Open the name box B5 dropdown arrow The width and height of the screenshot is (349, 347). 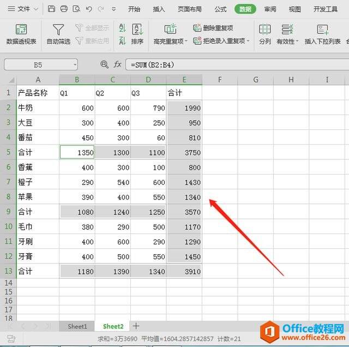point(75,65)
